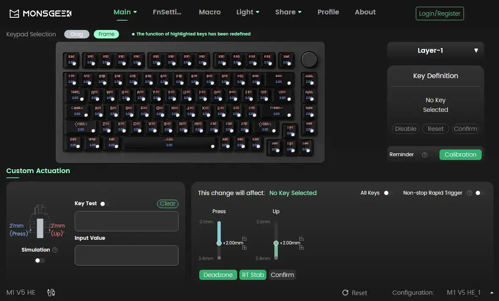The image size is (499, 301).
Task: Click the USB connection icon beside M1 V5 HE
Action: click(x=52, y=293)
